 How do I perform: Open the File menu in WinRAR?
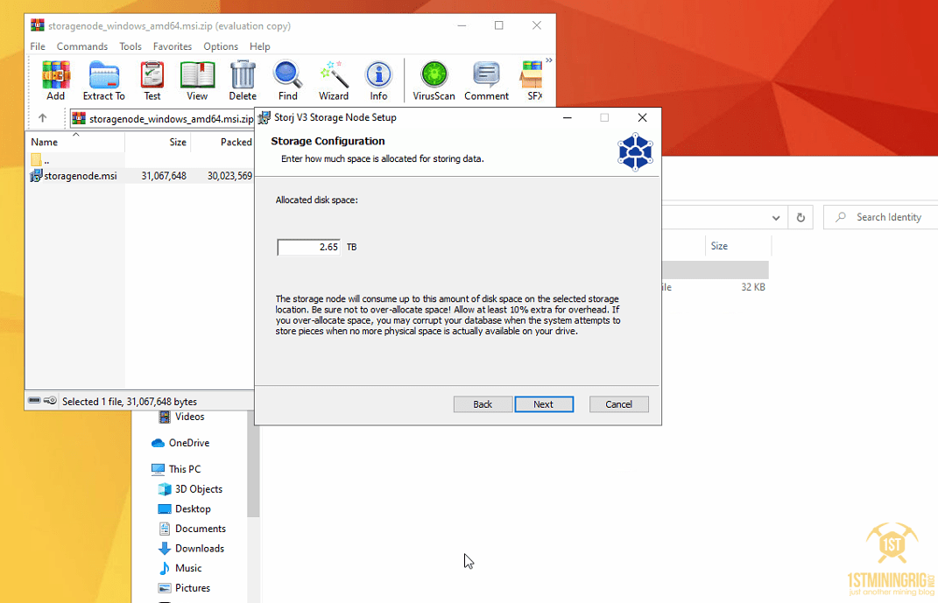38,46
